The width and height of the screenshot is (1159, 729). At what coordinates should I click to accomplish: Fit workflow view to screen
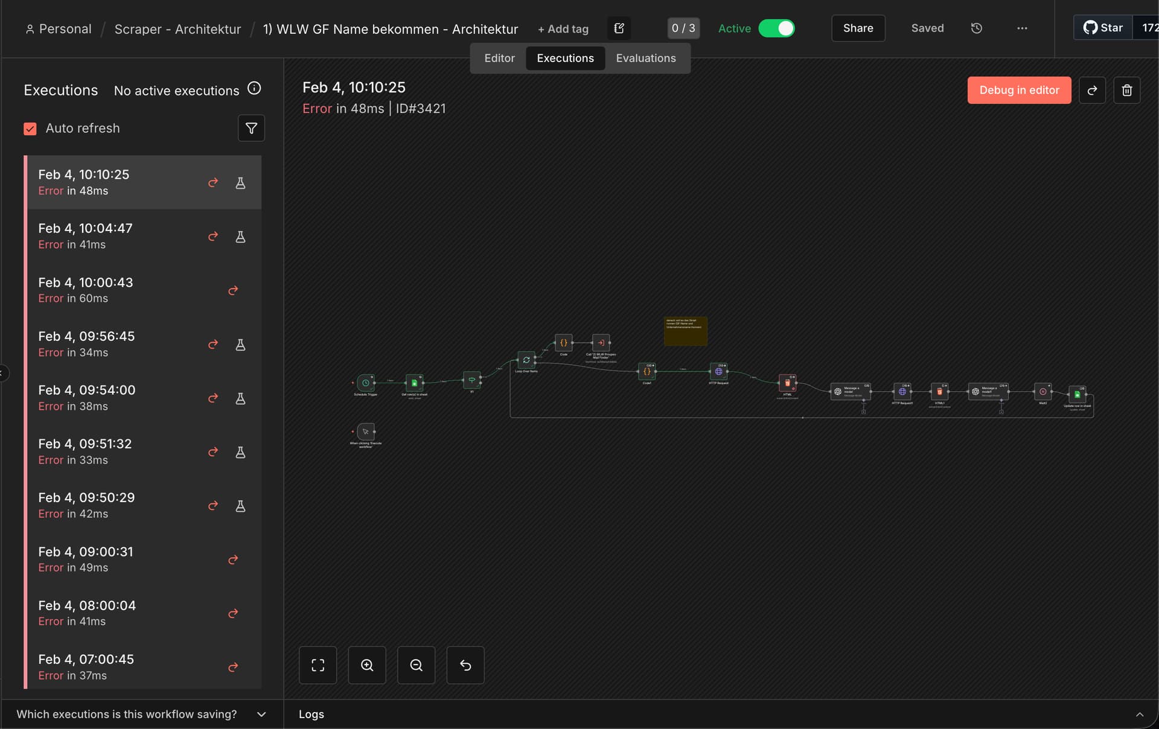click(318, 665)
